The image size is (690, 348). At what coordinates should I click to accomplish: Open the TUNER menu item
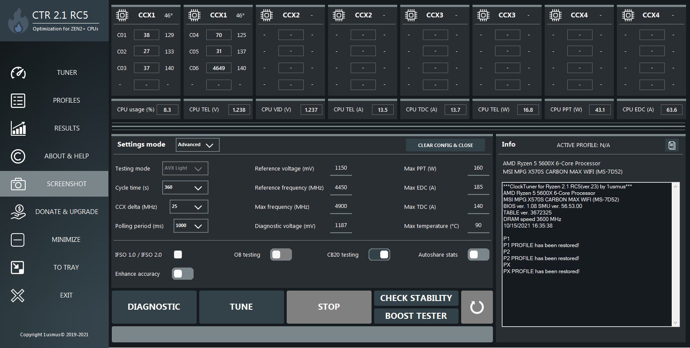67,73
